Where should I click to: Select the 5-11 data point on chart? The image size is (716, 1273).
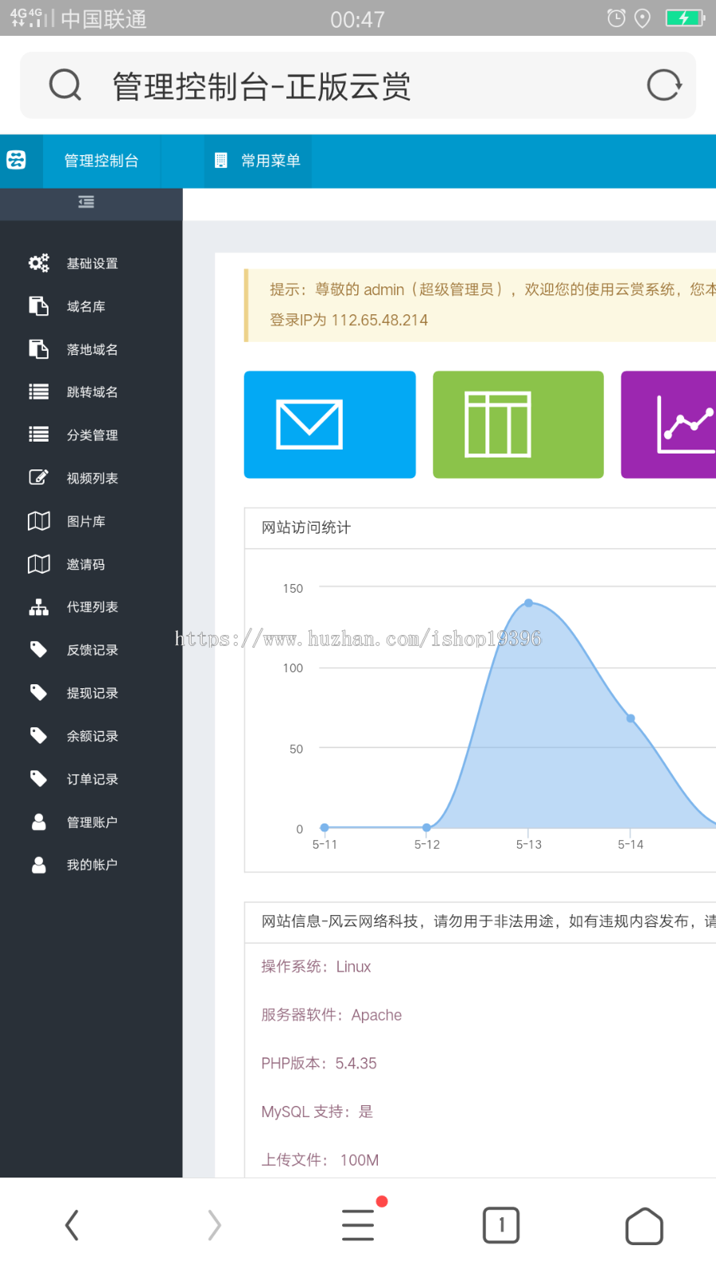coord(325,827)
